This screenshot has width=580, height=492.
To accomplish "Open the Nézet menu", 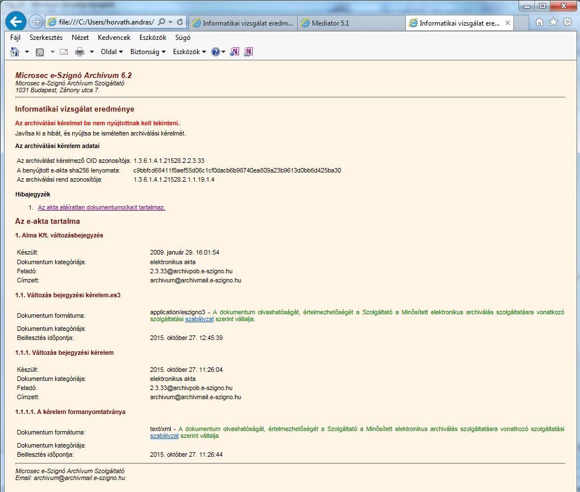I will coord(80,38).
